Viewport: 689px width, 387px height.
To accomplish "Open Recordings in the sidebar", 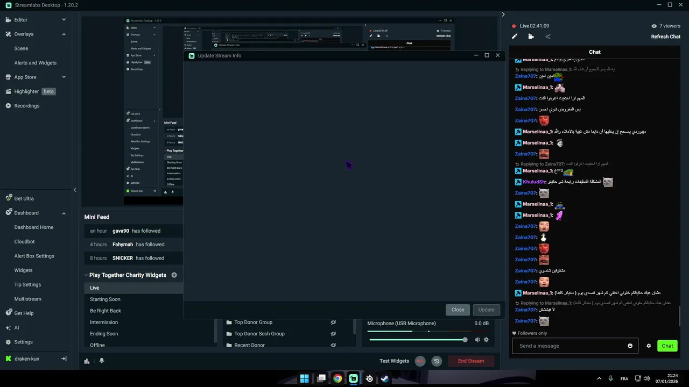I will pos(26,106).
